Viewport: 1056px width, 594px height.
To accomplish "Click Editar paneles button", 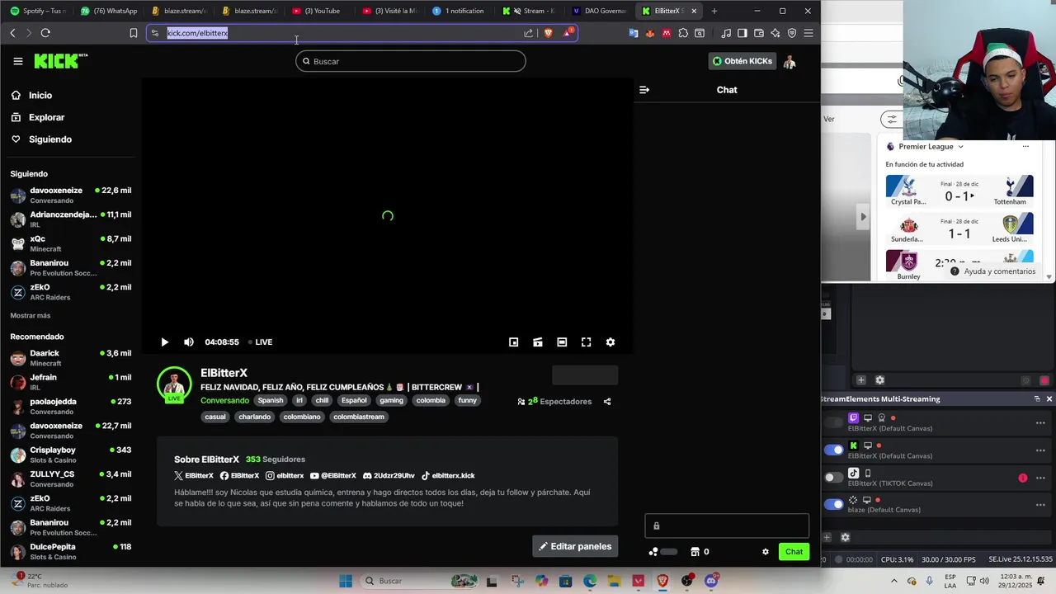I will (x=575, y=546).
